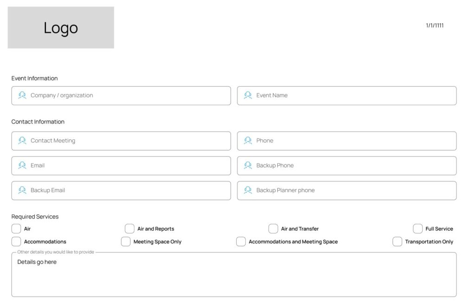The image size is (475, 308).
Task: Click the 1/1/1111 date text
Action: pos(435,25)
